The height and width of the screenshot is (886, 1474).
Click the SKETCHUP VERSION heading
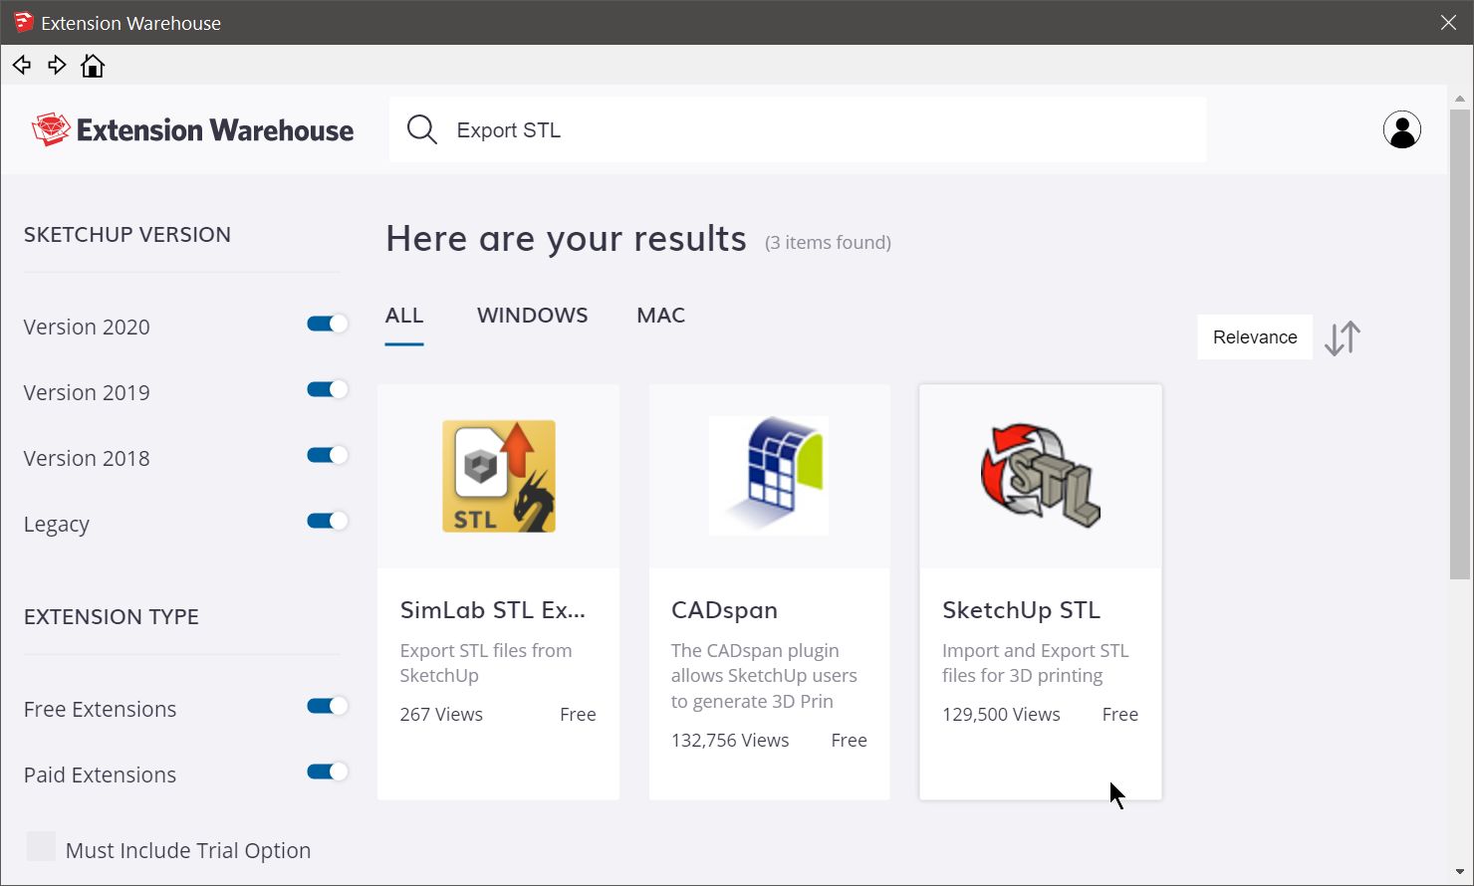(x=127, y=235)
